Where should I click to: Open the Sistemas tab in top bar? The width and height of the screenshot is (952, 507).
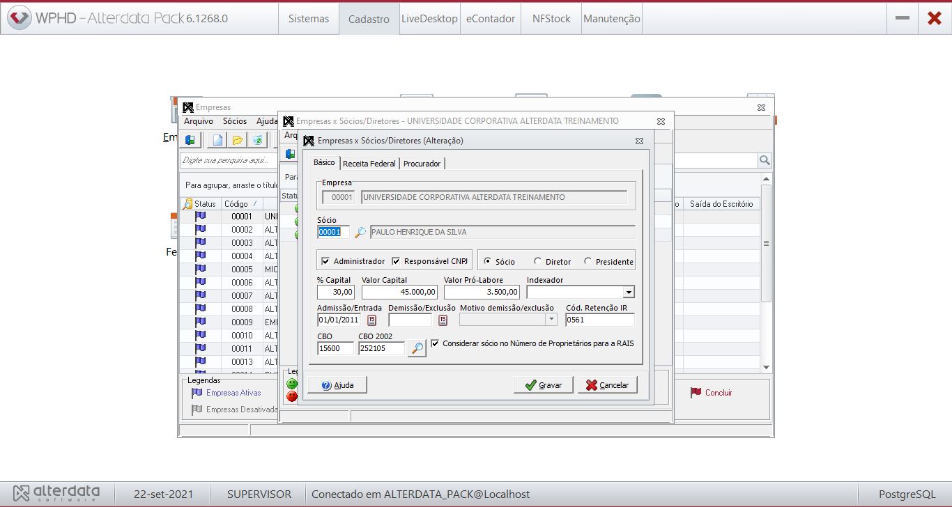point(309,19)
